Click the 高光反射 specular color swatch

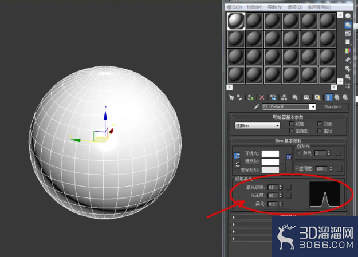270,170
